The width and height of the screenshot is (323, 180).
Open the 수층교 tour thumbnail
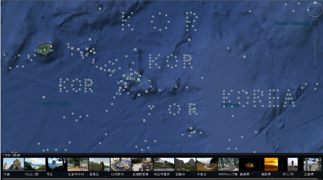[x=207, y=165]
